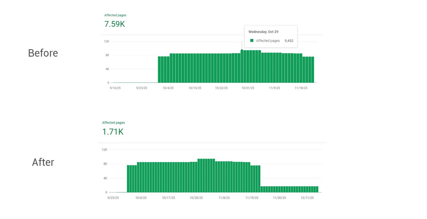This screenshot has width=427, height=219.
Task: Click the highlighted Oct 29 bar in Before chart
Action: point(242,66)
